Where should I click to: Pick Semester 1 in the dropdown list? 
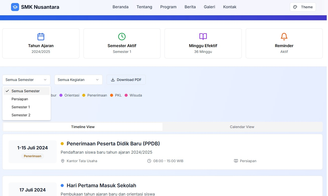pos(21,107)
